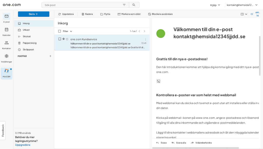The width and height of the screenshot is (263, 149).
Task: Click the search magnifier button
Action: pos(134,5)
